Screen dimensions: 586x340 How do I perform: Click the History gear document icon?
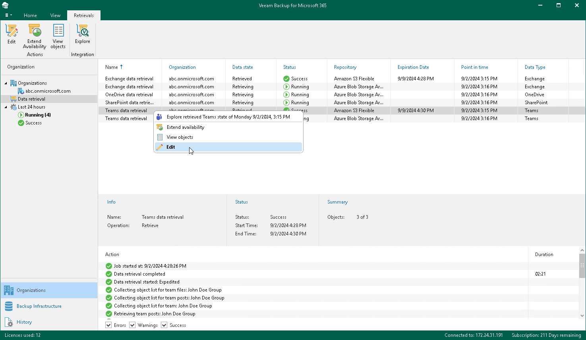click(9, 322)
